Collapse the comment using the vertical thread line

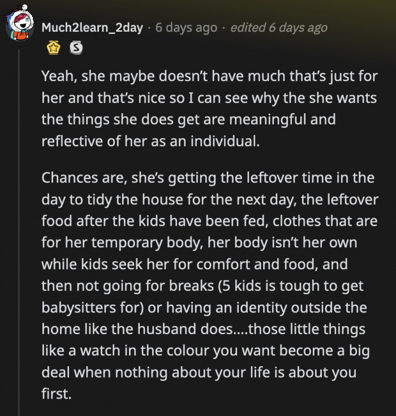pos(20,226)
